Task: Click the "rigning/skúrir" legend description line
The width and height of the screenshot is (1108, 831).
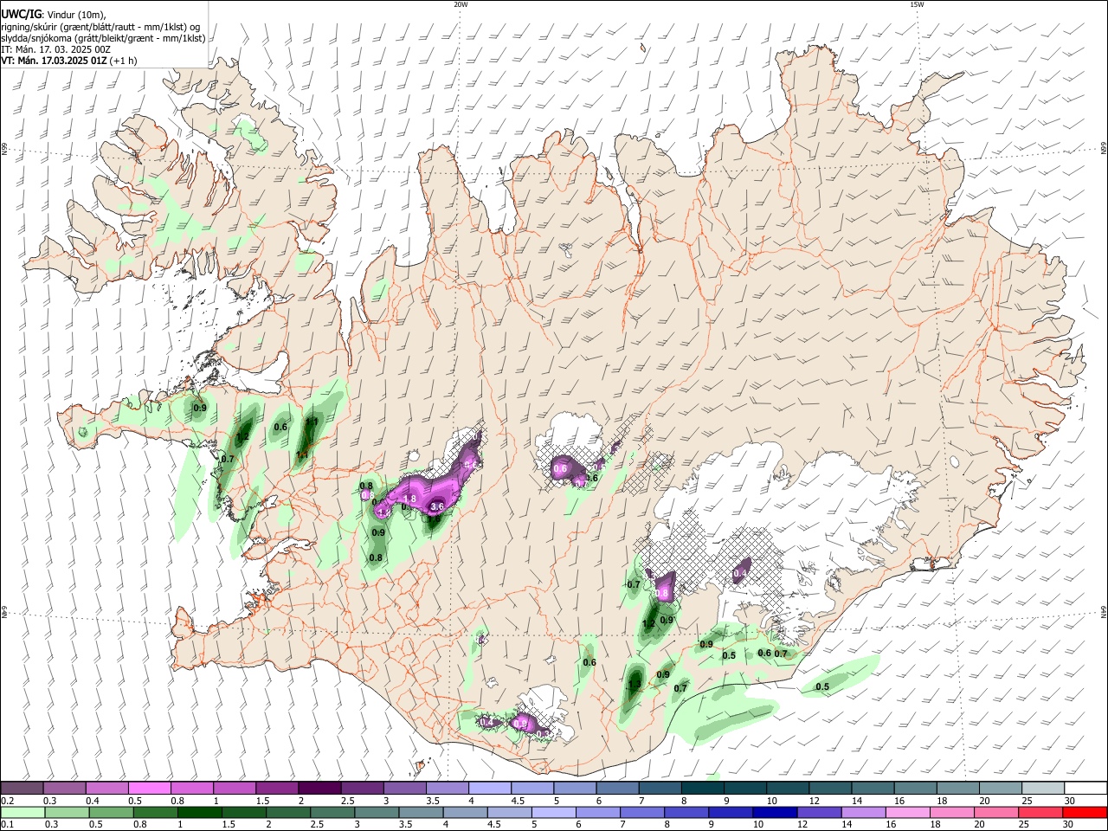Action: (x=100, y=27)
